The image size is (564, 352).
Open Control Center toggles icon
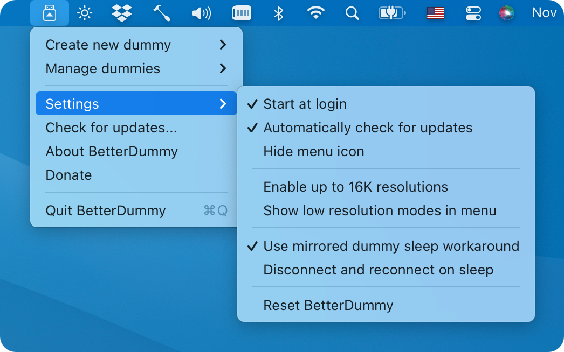point(473,13)
